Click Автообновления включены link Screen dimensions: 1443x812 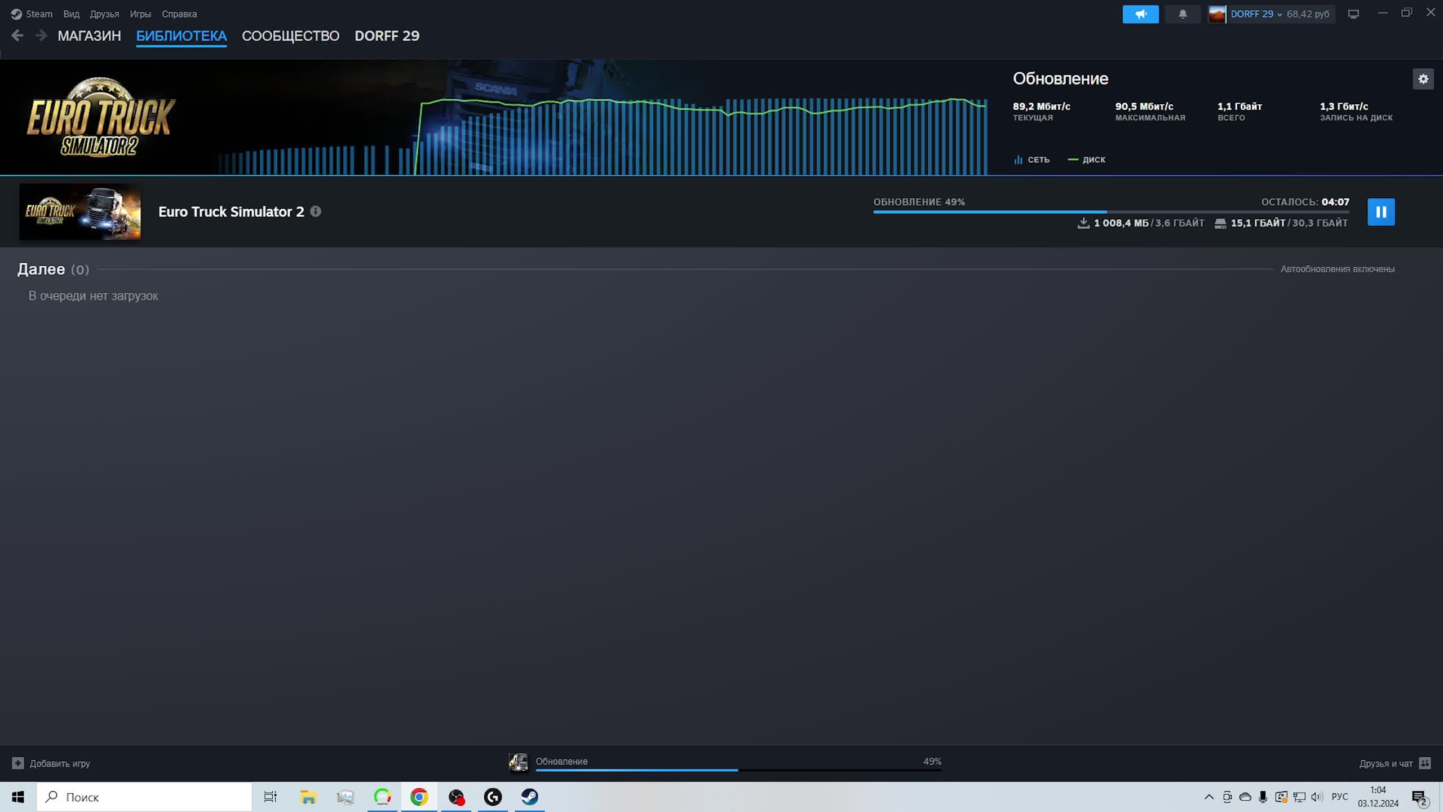tap(1337, 269)
